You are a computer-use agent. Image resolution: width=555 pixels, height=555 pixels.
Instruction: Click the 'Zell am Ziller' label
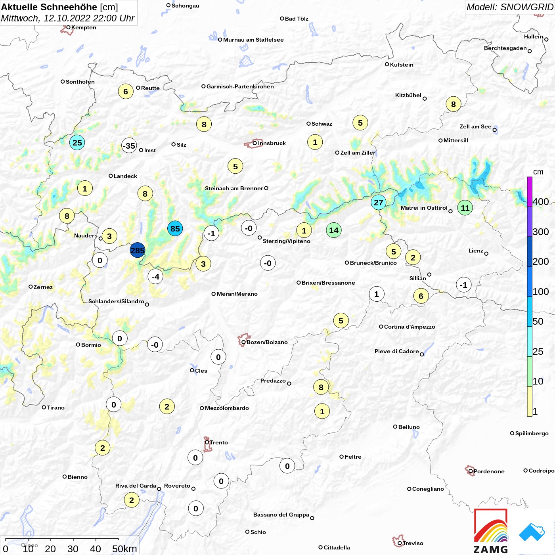pyautogui.click(x=358, y=153)
